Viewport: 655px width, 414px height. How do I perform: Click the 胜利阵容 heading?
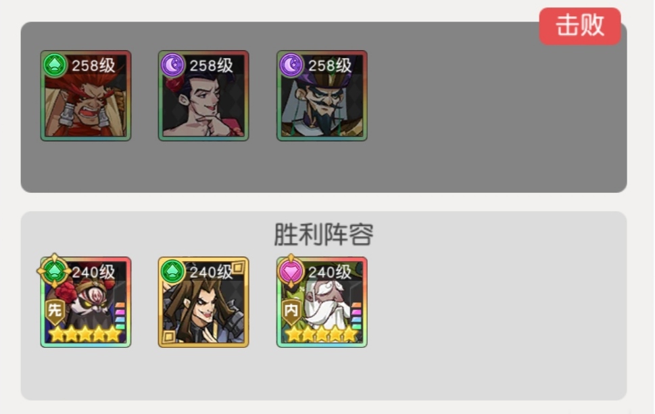tap(324, 234)
